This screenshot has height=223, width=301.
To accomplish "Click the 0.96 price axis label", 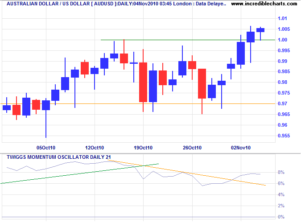I will coord(283,125).
